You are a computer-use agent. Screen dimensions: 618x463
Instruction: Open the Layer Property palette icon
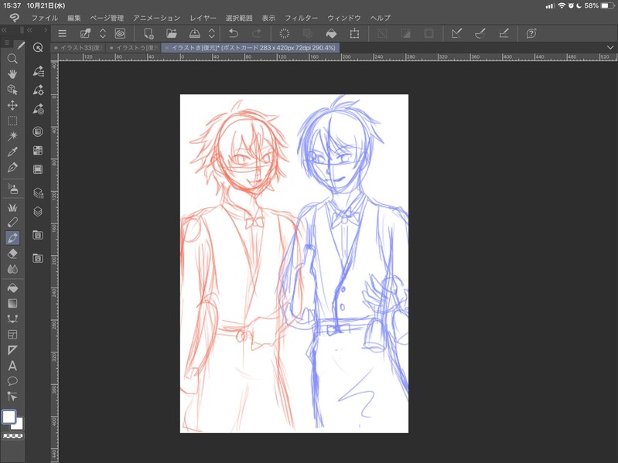point(38,193)
